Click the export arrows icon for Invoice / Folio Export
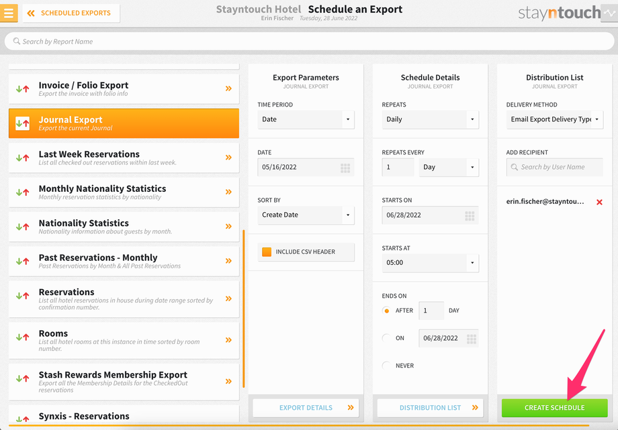This screenshot has width=618, height=430. [22, 89]
